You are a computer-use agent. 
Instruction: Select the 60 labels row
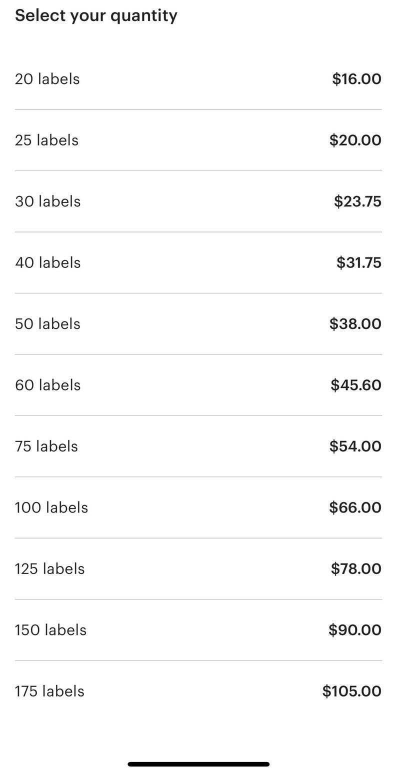coord(198,385)
